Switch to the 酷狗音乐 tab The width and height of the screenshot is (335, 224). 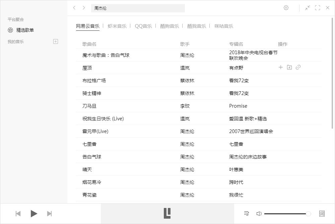point(170,25)
